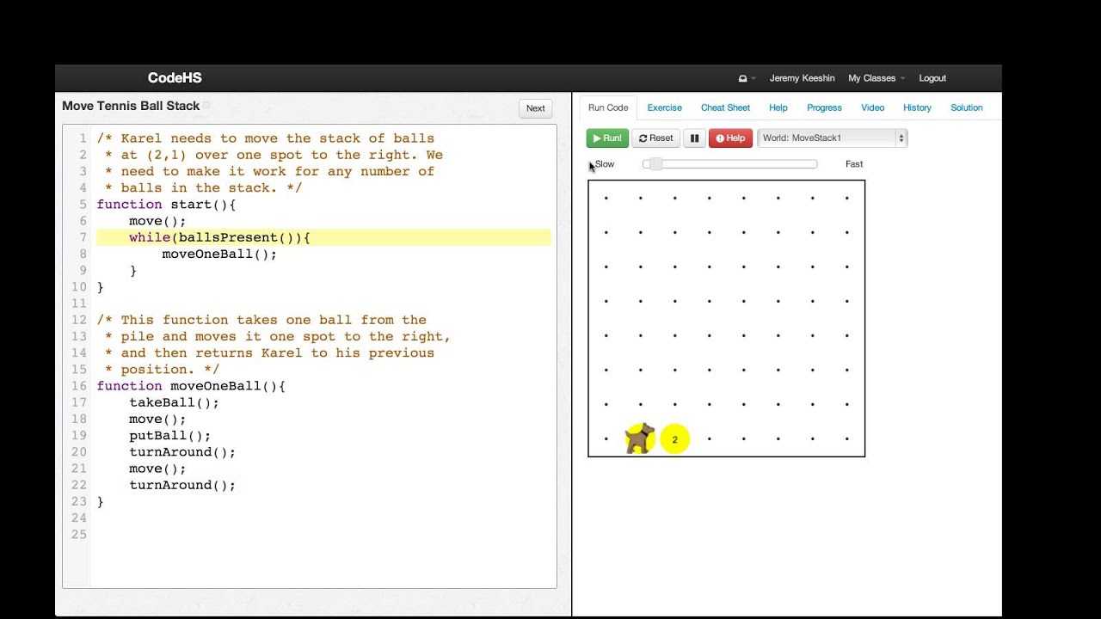
Task: Click the Slow speed label
Action: pyautogui.click(x=605, y=164)
